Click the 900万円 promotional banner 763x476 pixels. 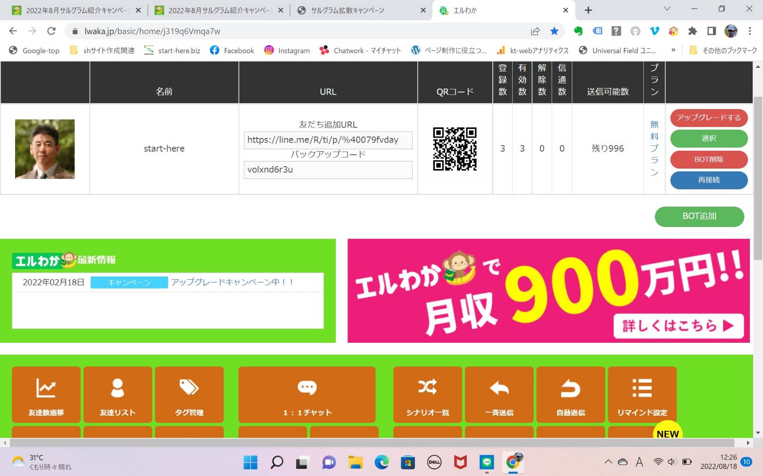click(548, 290)
